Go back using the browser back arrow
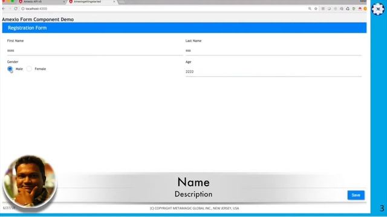The image size is (387, 217). pyautogui.click(x=4, y=8)
